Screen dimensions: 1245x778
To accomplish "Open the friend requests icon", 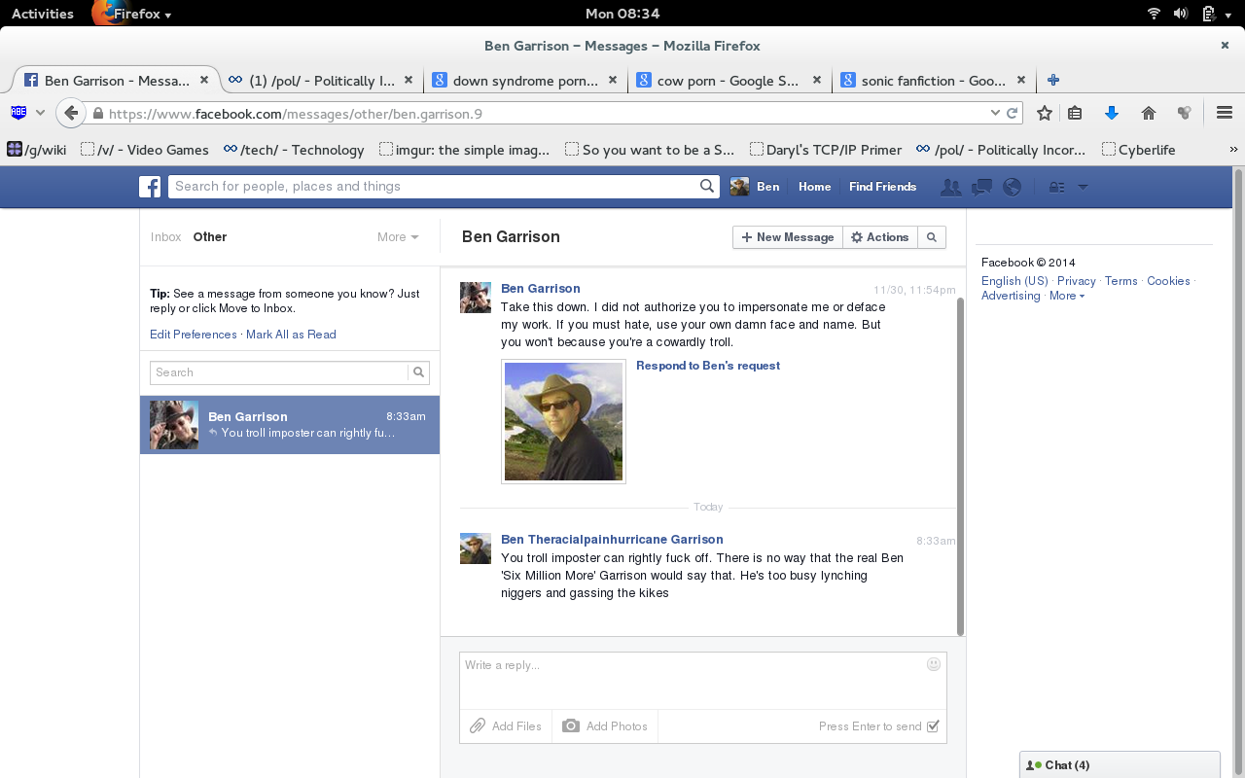I will 950,187.
